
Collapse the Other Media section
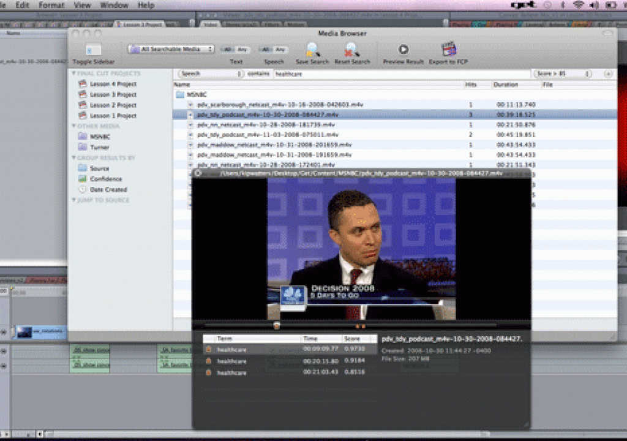(x=73, y=126)
